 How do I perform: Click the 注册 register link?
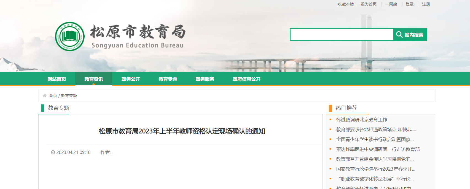point(426,4)
